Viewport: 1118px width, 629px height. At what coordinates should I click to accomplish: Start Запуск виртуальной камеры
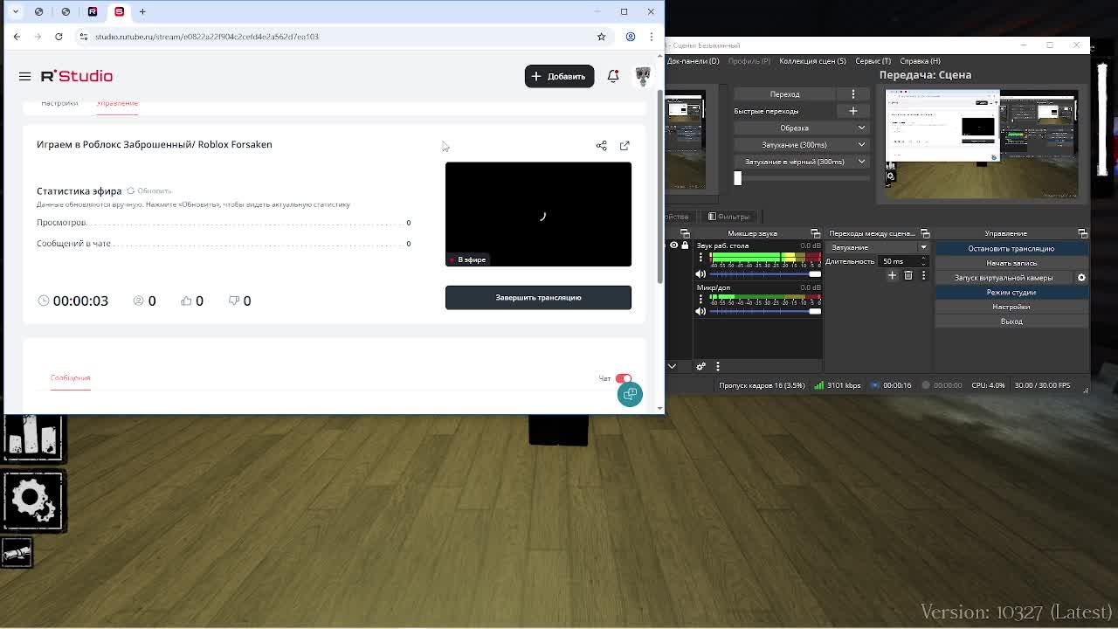(x=1003, y=278)
